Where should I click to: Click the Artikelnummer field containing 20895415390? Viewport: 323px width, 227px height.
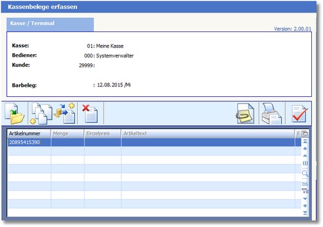point(29,142)
